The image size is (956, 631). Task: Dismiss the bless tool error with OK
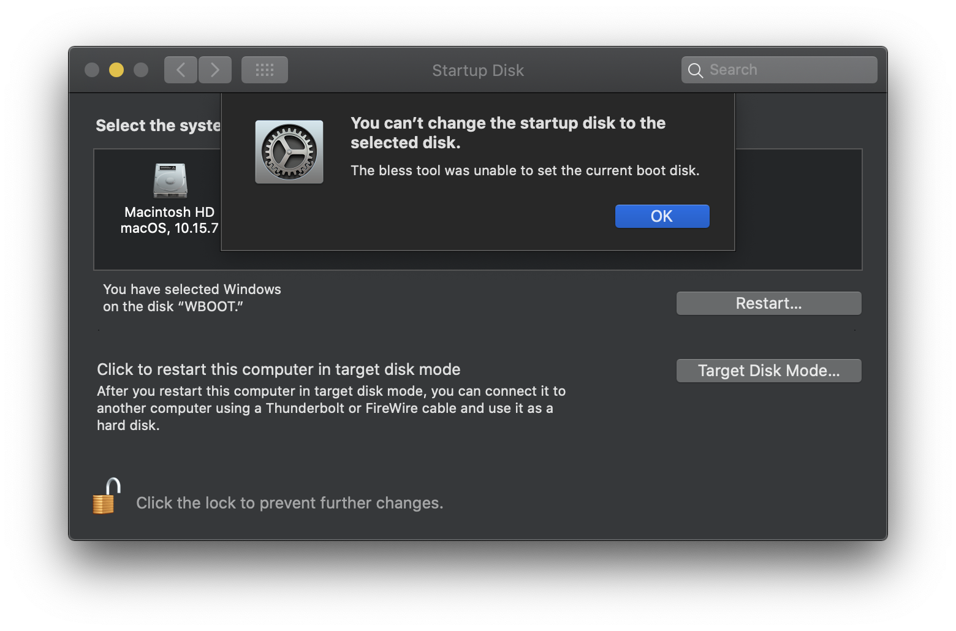(x=662, y=216)
